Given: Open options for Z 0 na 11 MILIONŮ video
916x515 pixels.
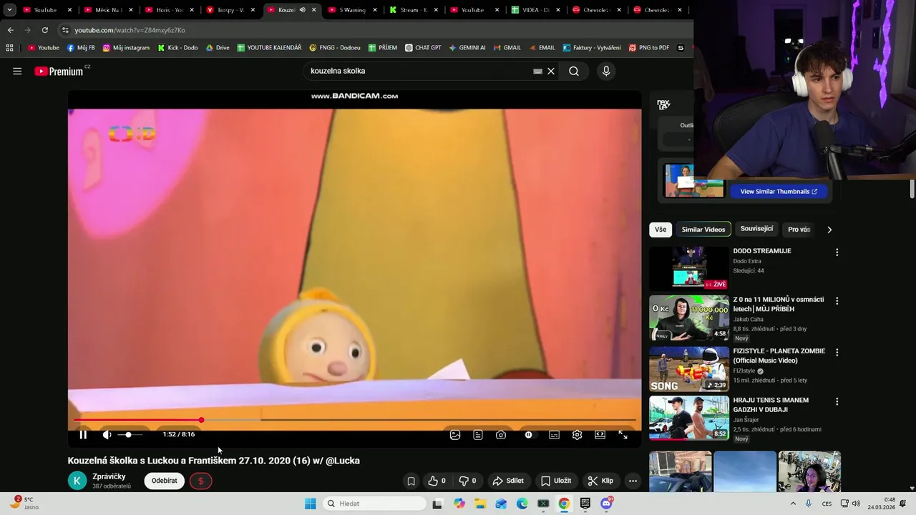Looking at the screenshot, I should pyautogui.click(x=837, y=301).
